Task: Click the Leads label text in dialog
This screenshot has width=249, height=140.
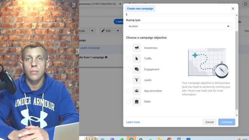Action: [x=148, y=80]
